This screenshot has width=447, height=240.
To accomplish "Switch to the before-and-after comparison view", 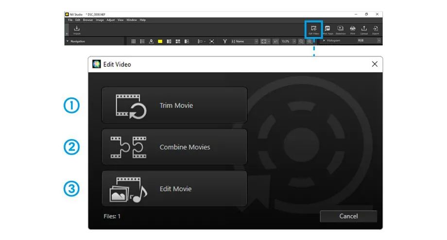I will tap(187, 42).
